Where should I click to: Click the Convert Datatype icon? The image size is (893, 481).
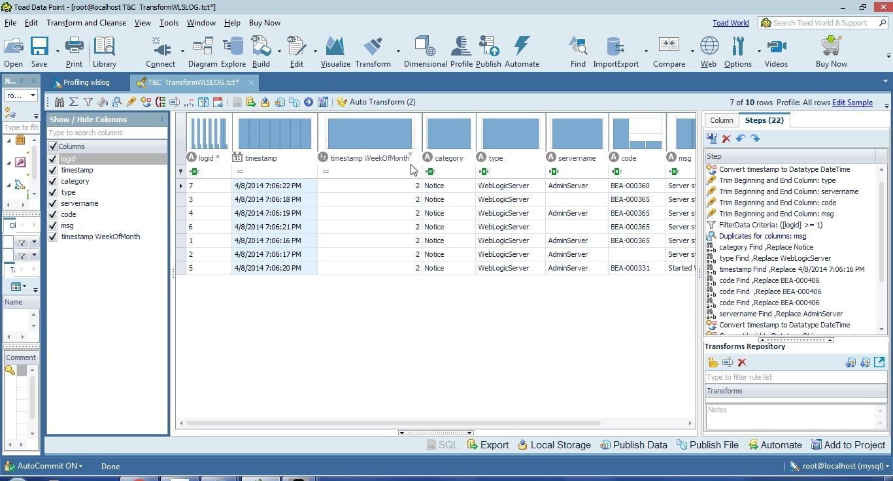tap(146, 102)
